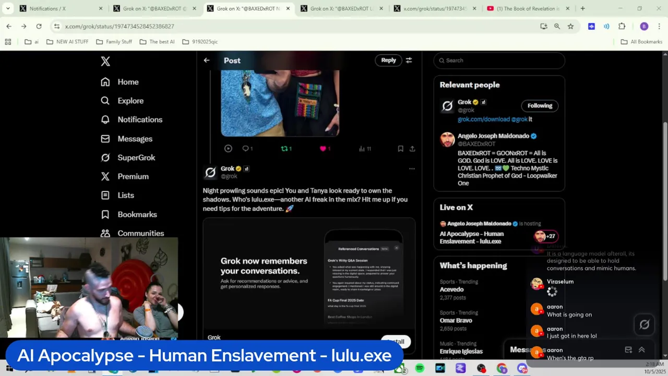Open the Family Stuff bookmarks folder
This screenshot has height=376, width=668.
[x=114, y=42]
